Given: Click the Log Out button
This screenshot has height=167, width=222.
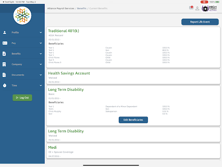Looking at the screenshot, I should tap(22, 98).
